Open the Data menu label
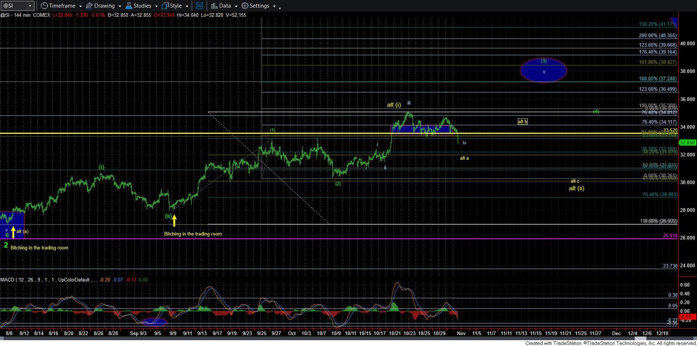 click(225, 6)
